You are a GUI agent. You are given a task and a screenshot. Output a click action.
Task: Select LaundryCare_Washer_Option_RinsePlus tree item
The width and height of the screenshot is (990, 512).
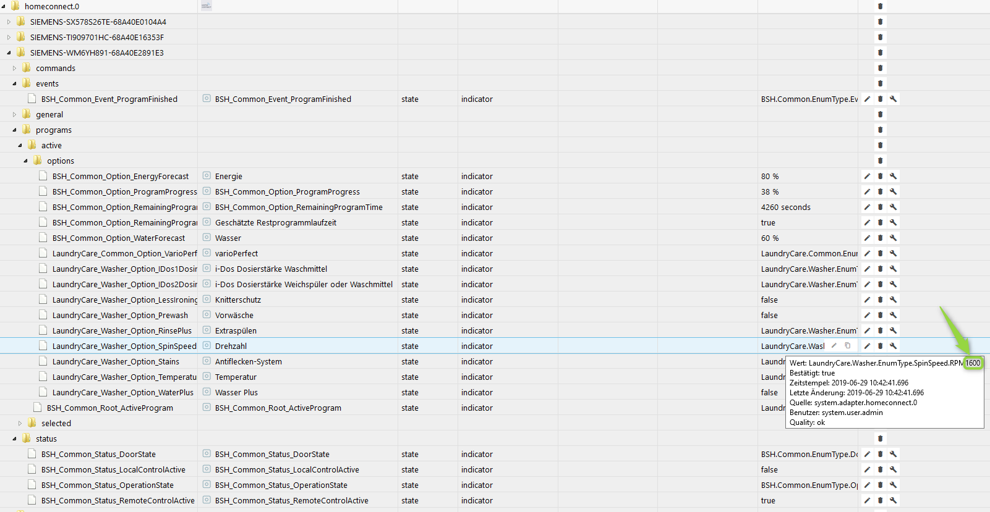click(122, 330)
